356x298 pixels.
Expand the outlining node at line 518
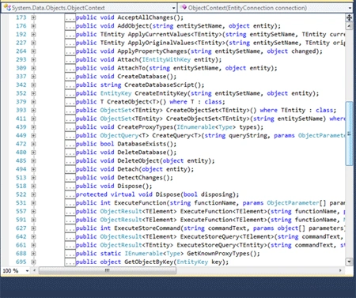tap(33, 187)
